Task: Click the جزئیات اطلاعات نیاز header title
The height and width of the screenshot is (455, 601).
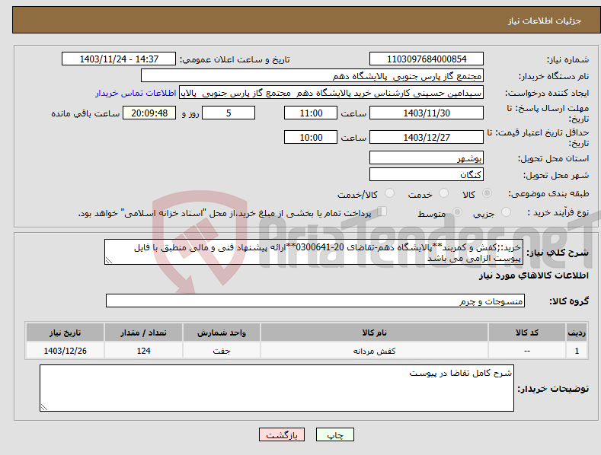Action: [545, 21]
